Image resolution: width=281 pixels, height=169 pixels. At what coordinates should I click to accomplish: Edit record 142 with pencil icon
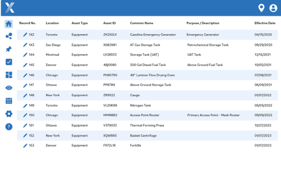pyautogui.click(x=25, y=35)
